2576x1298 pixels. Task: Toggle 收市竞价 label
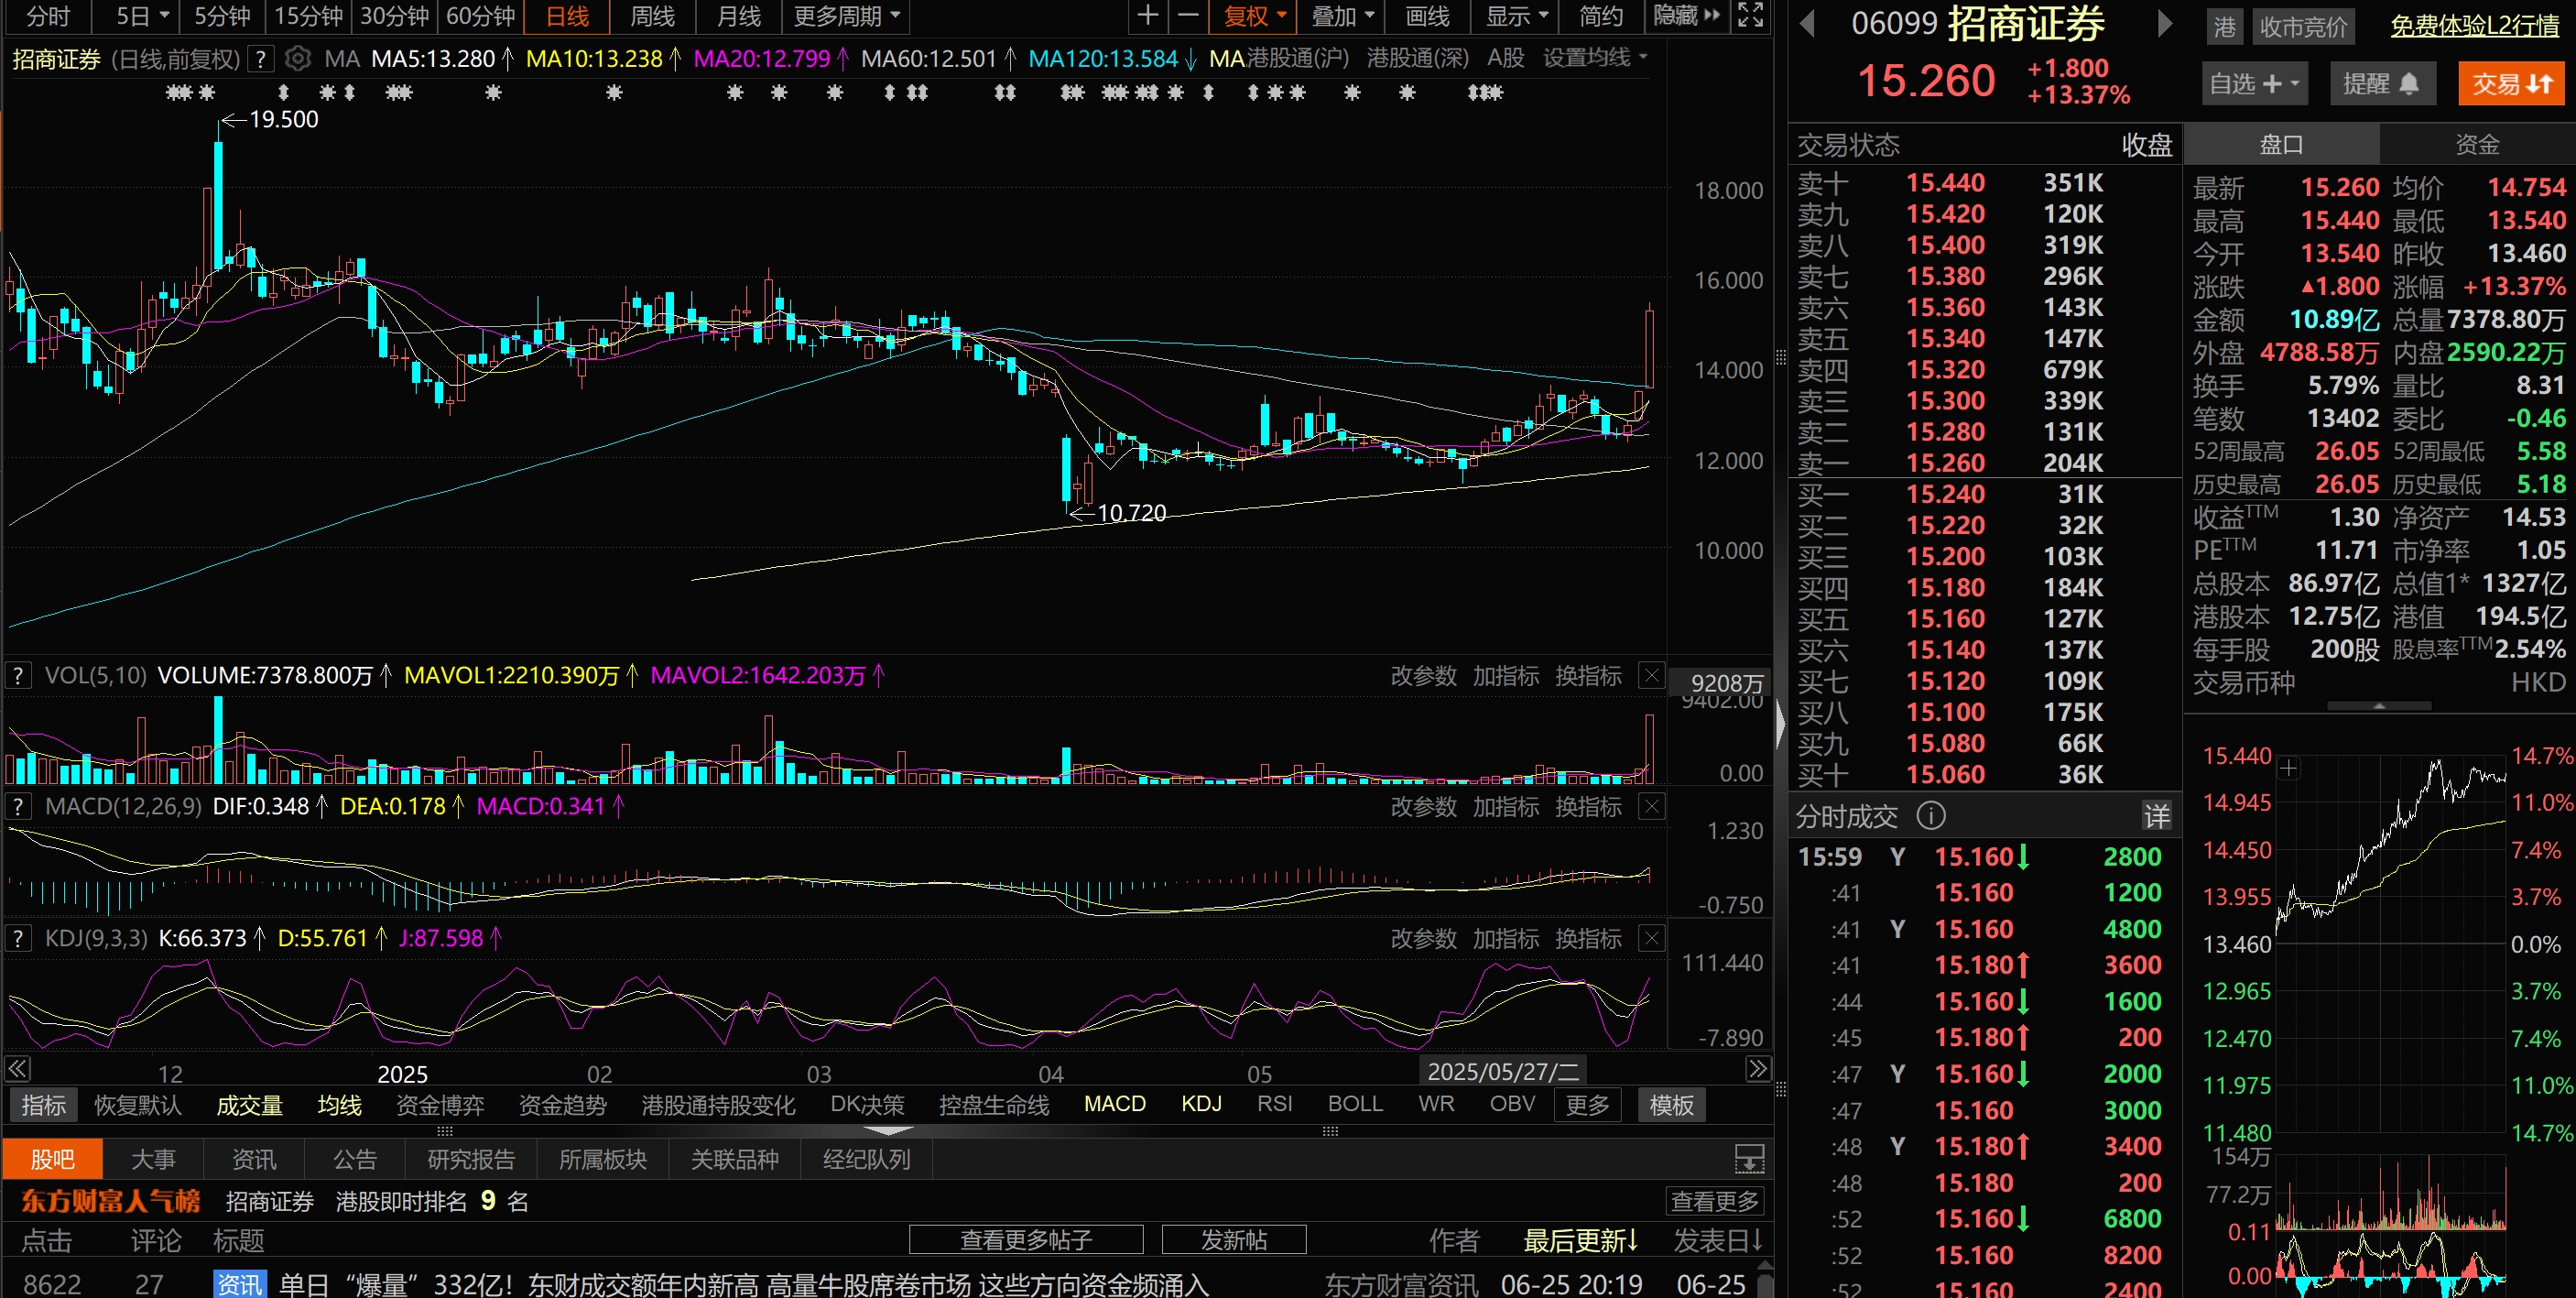(x=2303, y=27)
